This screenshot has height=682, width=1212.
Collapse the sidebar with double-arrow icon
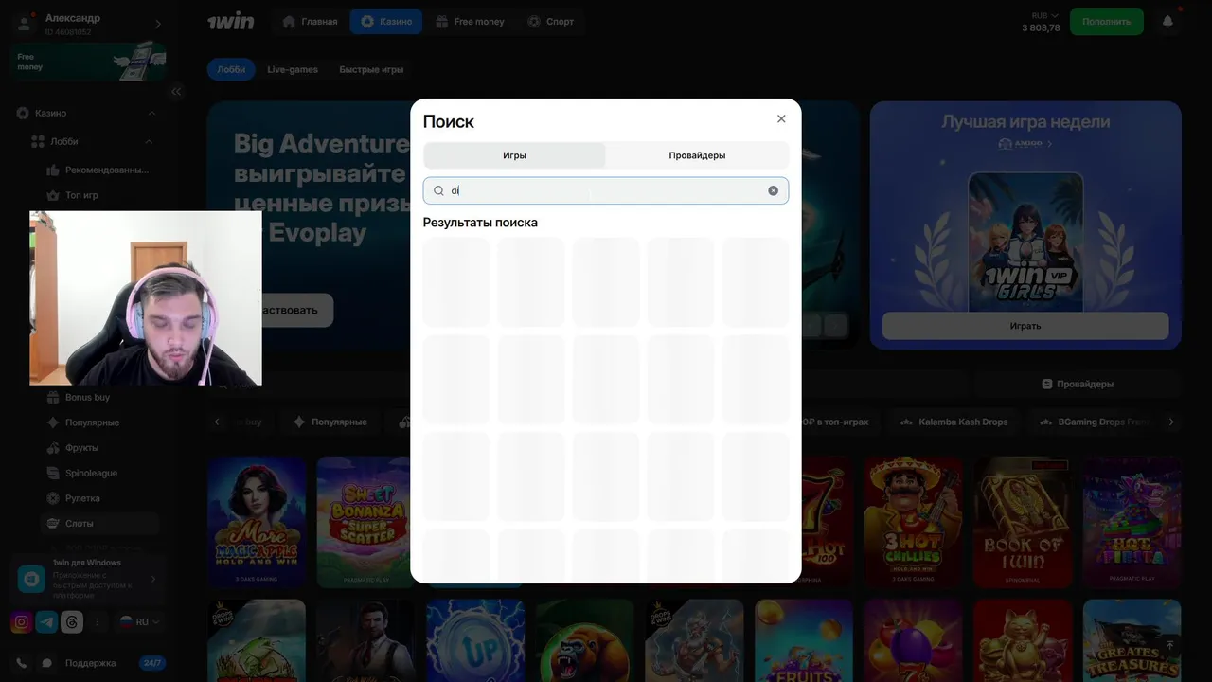[x=176, y=92]
